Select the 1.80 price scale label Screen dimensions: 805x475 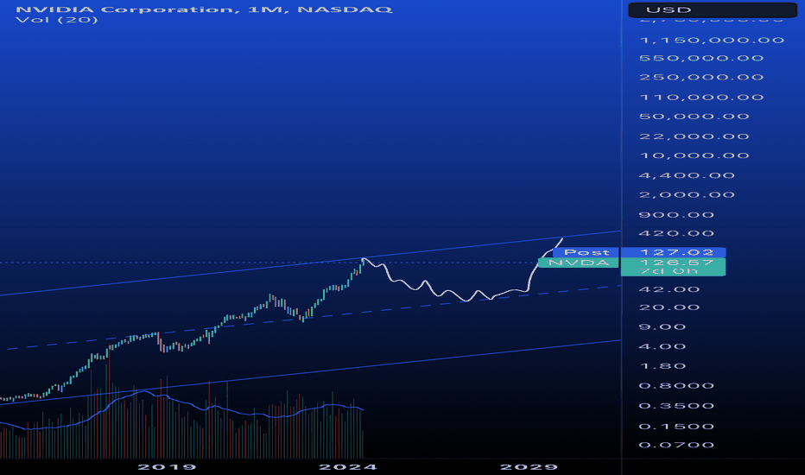coord(662,366)
